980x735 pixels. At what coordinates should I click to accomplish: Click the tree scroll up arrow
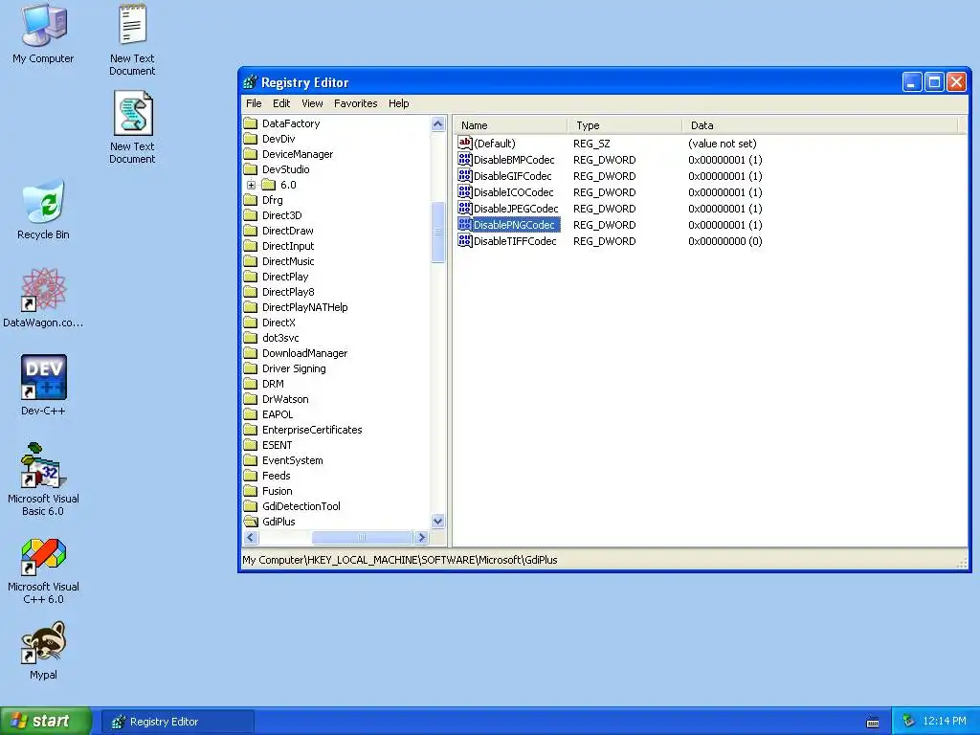coord(438,123)
